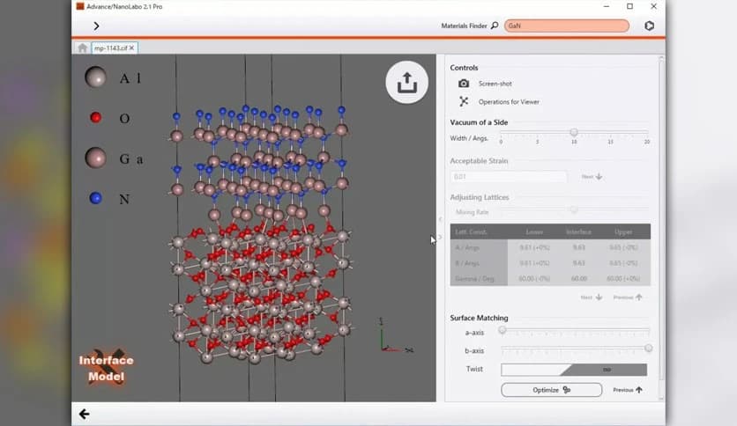The height and width of the screenshot is (426, 737).
Task: Click the Screen-shot camera icon
Action: 464,84
